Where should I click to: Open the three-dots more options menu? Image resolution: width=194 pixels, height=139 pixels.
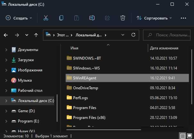click(x=183, y=18)
